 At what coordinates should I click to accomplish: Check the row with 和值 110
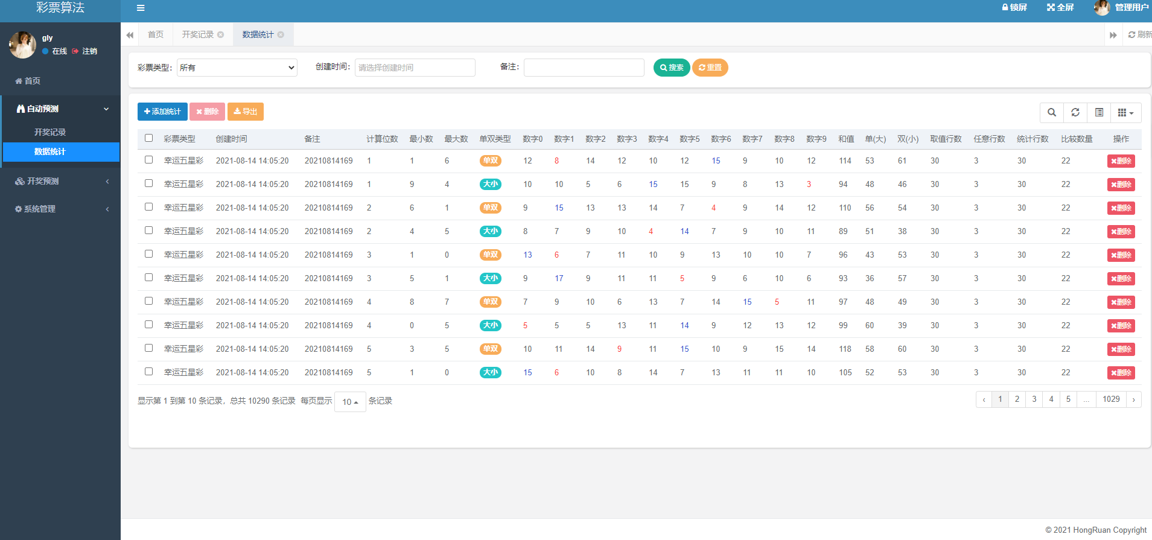click(149, 207)
